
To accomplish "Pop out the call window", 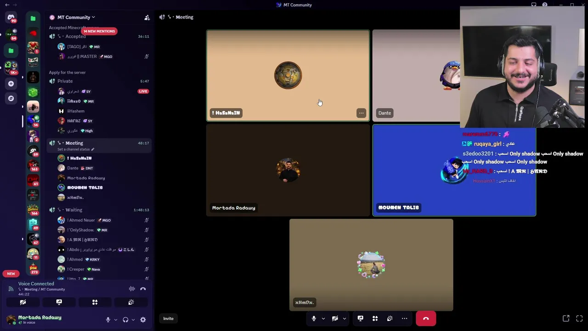I will pos(566,318).
